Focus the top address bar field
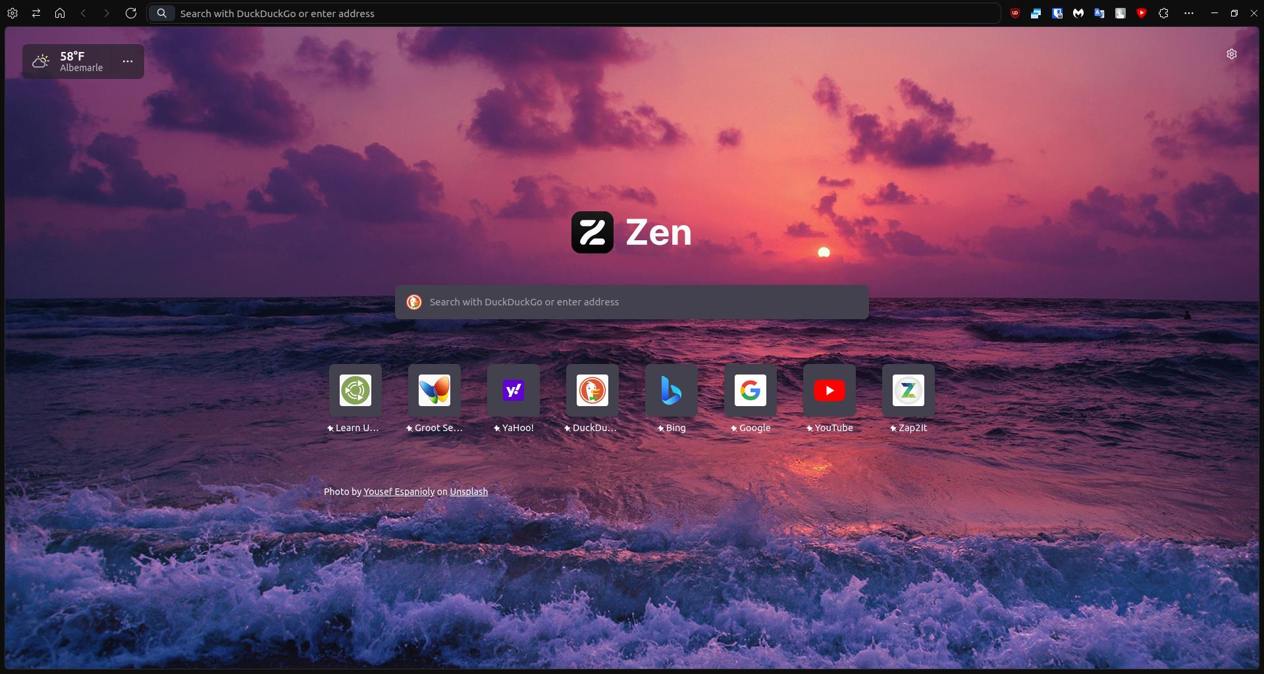Viewport: 1264px width, 674px height. tap(573, 13)
